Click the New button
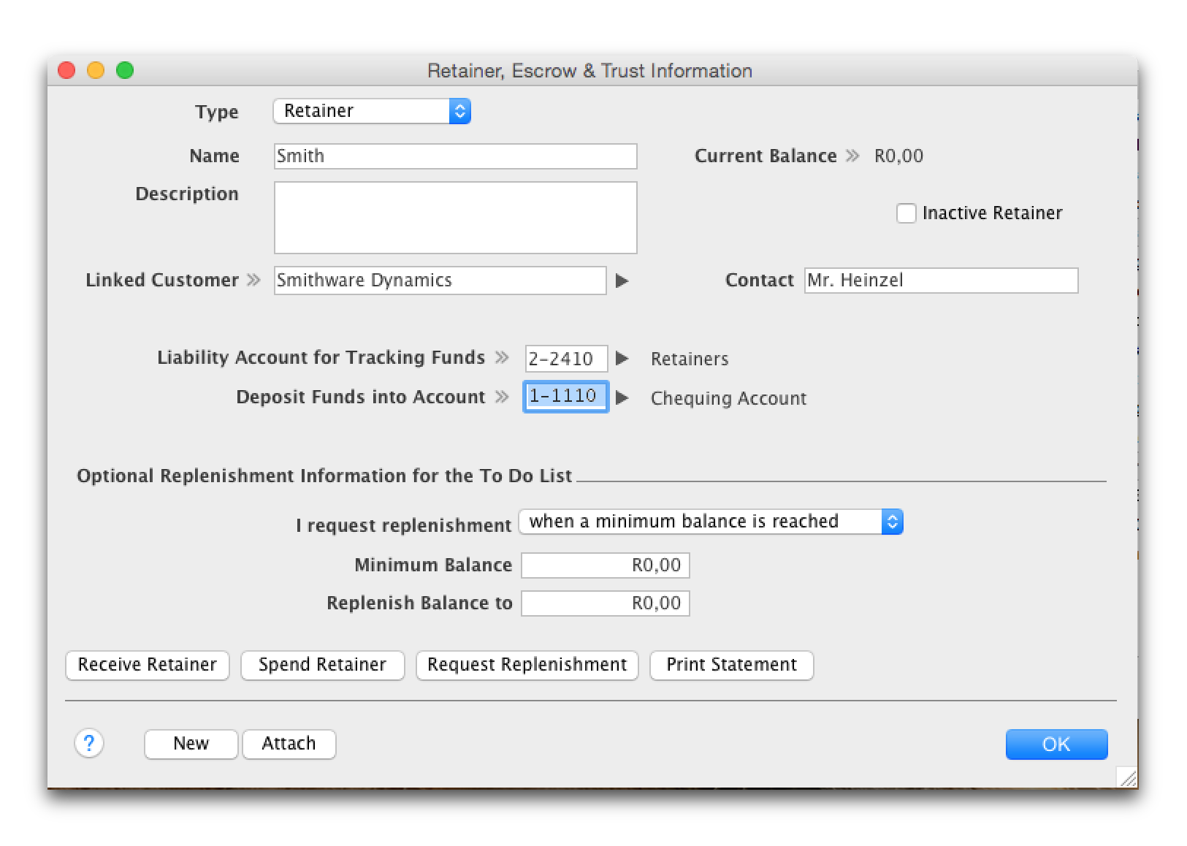 191,744
